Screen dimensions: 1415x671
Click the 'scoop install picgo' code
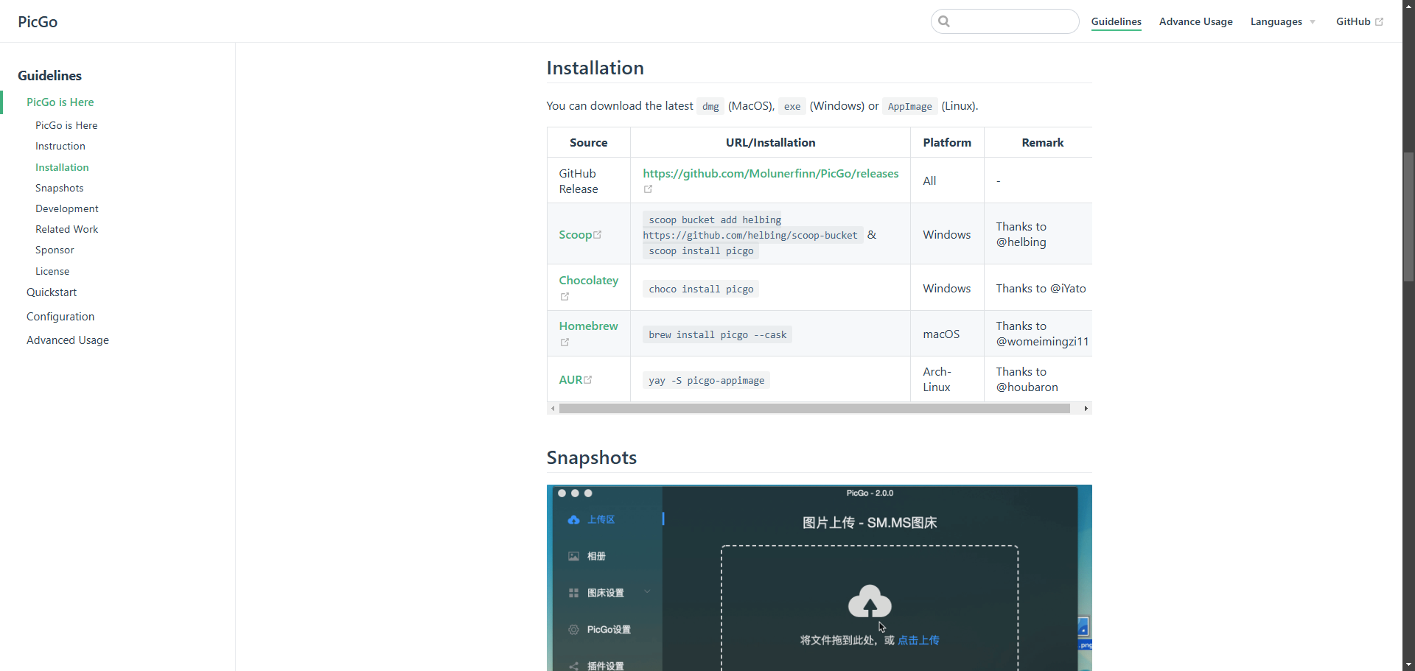point(701,251)
